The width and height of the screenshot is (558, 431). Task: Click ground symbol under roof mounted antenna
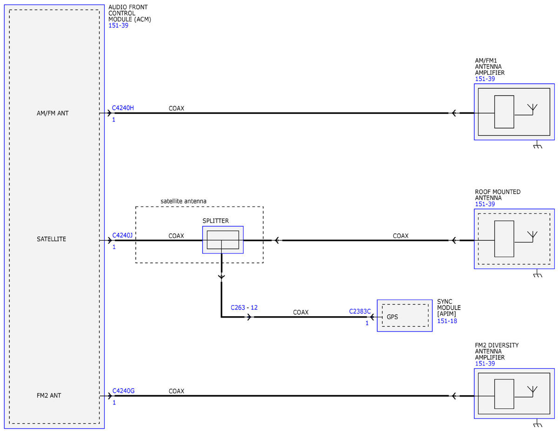[x=538, y=275]
